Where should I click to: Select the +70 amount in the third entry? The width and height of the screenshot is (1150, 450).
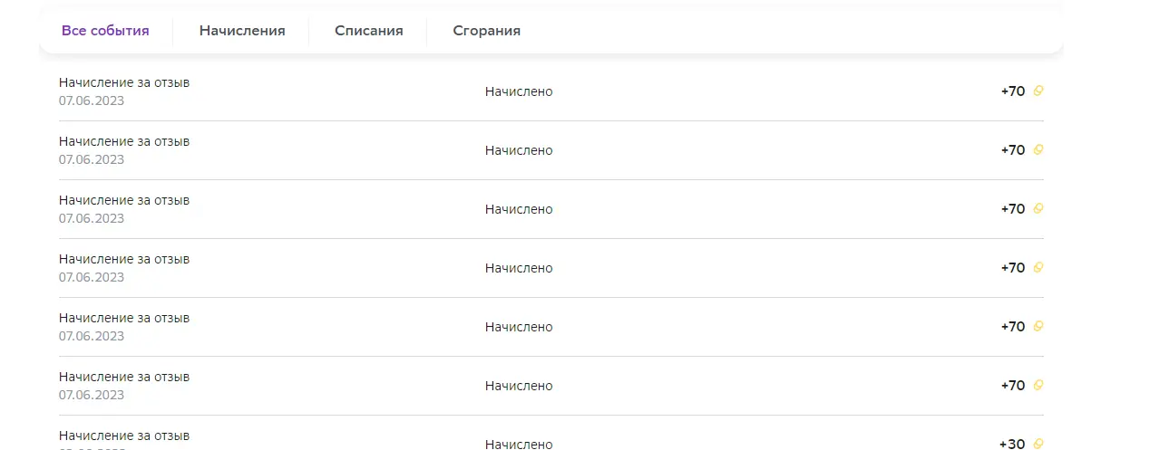click(x=1013, y=209)
